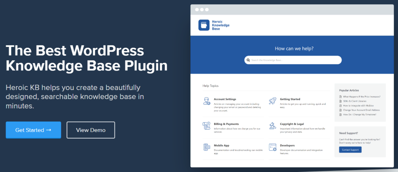
Task: Open the Account Settings topic heading
Action: tap(225, 99)
